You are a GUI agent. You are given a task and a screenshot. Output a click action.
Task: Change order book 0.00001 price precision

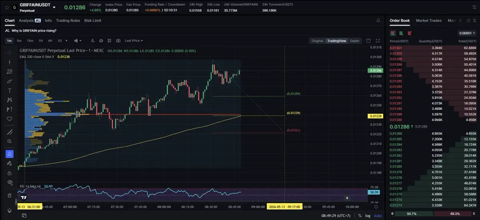(x=467, y=33)
